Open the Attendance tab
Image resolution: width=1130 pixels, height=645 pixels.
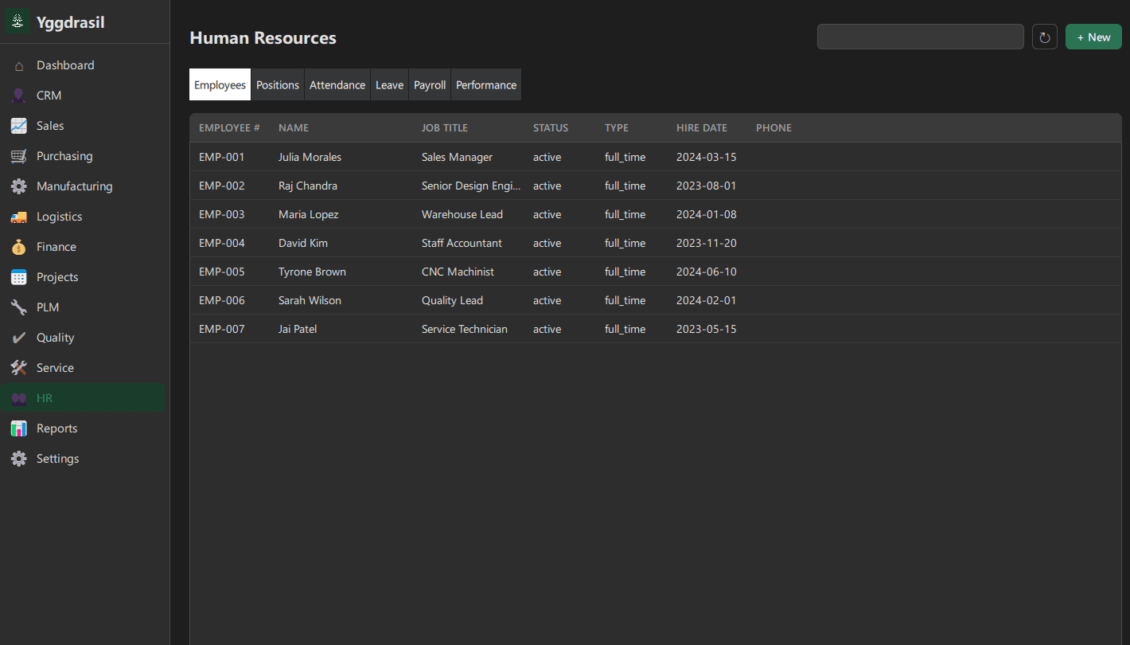pos(337,84)
